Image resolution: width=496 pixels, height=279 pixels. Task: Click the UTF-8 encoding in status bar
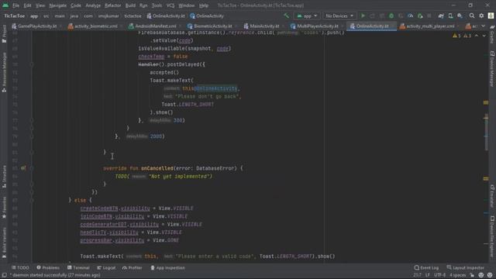(439, 275)
